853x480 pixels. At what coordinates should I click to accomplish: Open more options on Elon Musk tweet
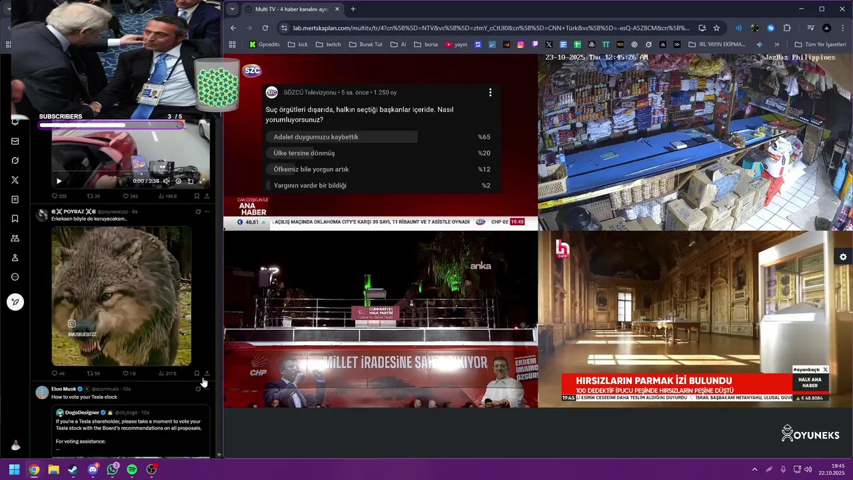[x=207, y=389]
